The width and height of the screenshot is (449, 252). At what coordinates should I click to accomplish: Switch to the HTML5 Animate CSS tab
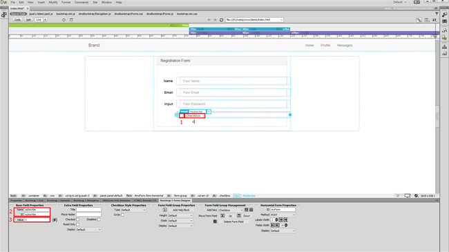coord(145,200)
